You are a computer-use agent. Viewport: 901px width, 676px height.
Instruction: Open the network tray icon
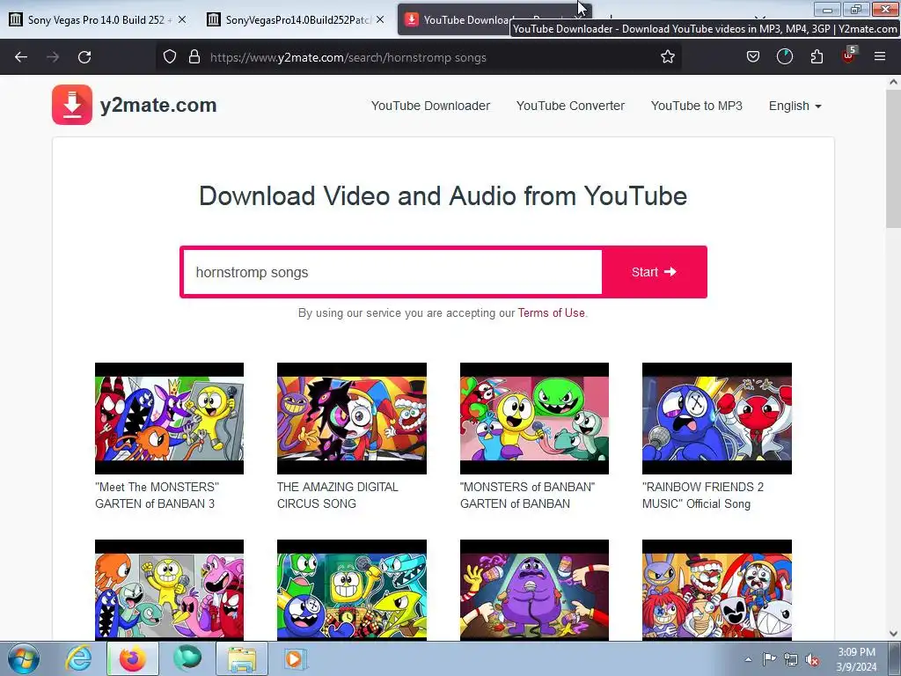click(x=791, y=659)
